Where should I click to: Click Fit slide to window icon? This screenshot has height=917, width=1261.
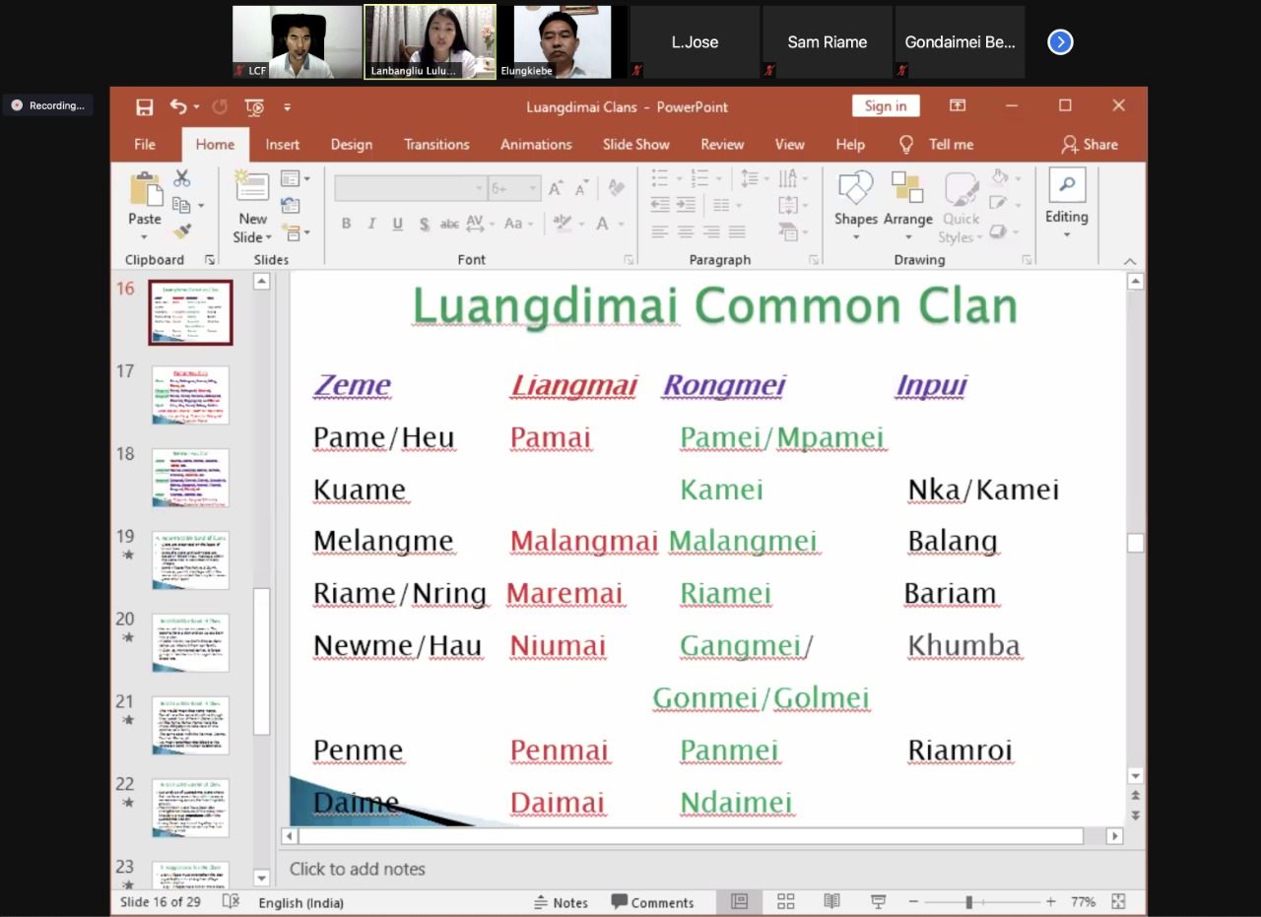(x=1118, y=901)
